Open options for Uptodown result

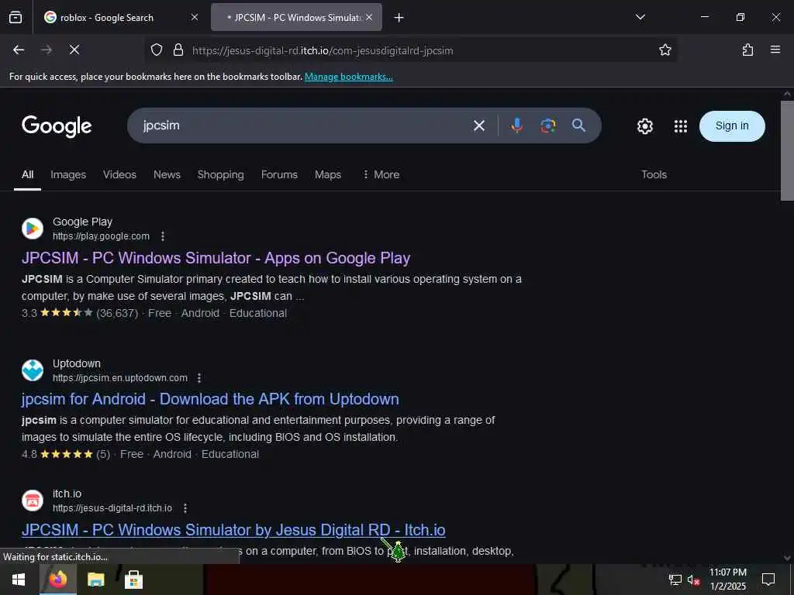pos(199,378)
